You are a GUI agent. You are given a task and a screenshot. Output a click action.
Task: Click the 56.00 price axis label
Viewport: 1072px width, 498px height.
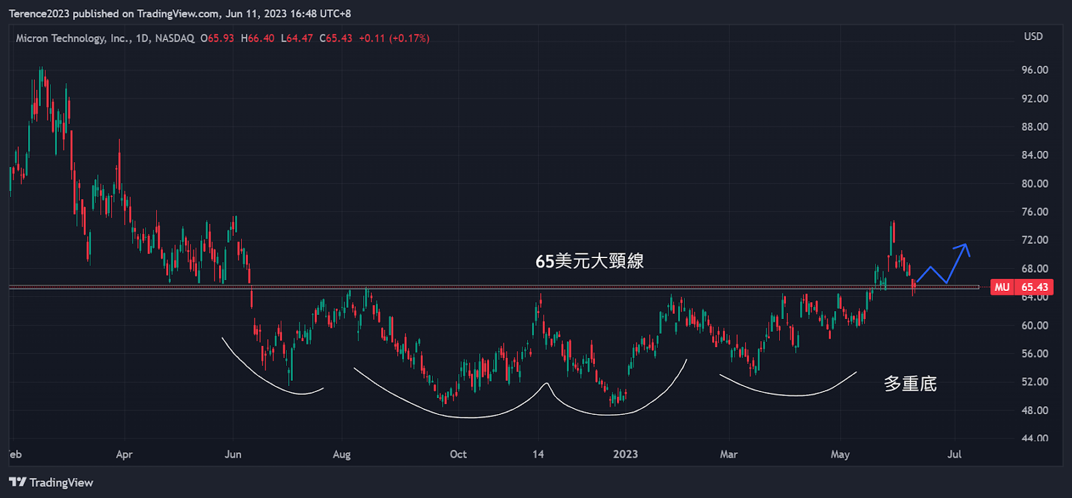(x=1034, y=353)
